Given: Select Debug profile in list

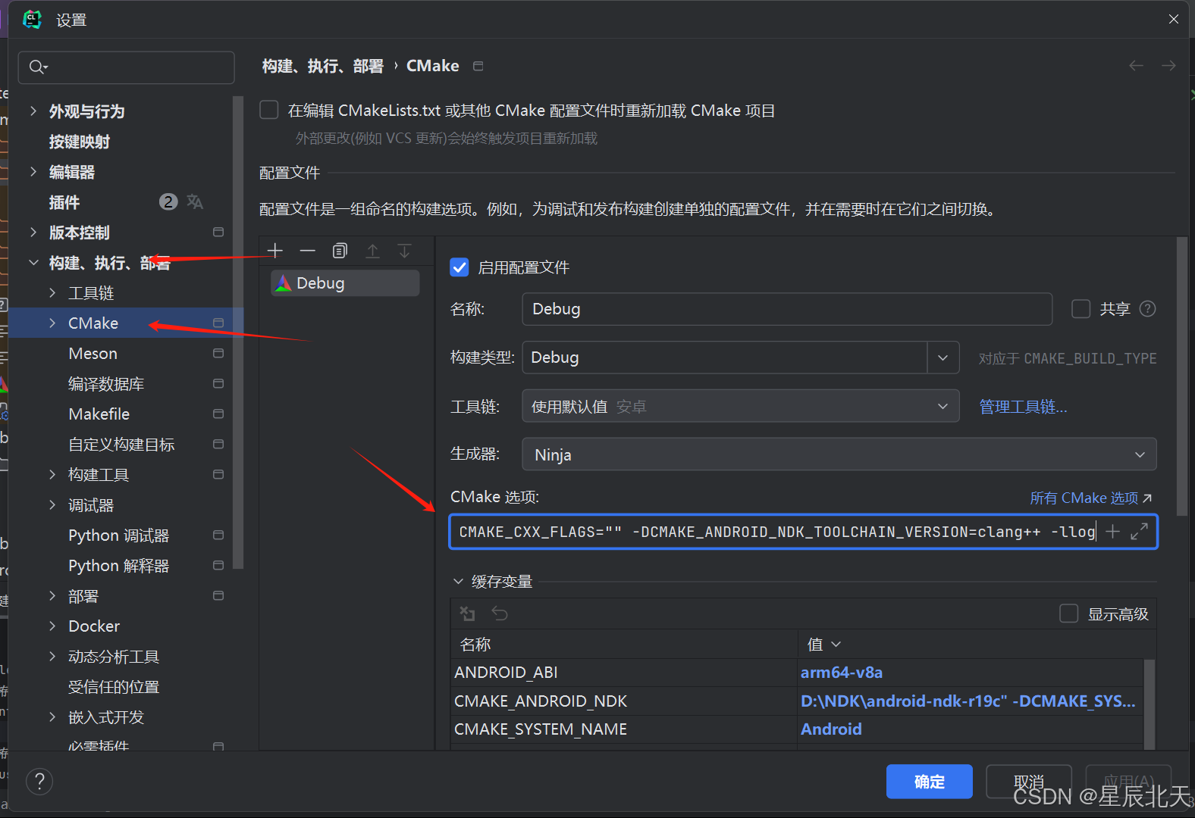Looking at the screenshot, I should (345, 283).
